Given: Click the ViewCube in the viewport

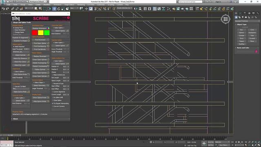Looking at the screenshot, I should (x=226, y=19).
